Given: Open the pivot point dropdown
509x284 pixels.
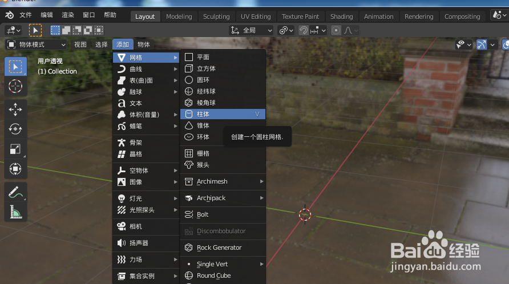Looking at the screenshot, I should pos(286,30).
